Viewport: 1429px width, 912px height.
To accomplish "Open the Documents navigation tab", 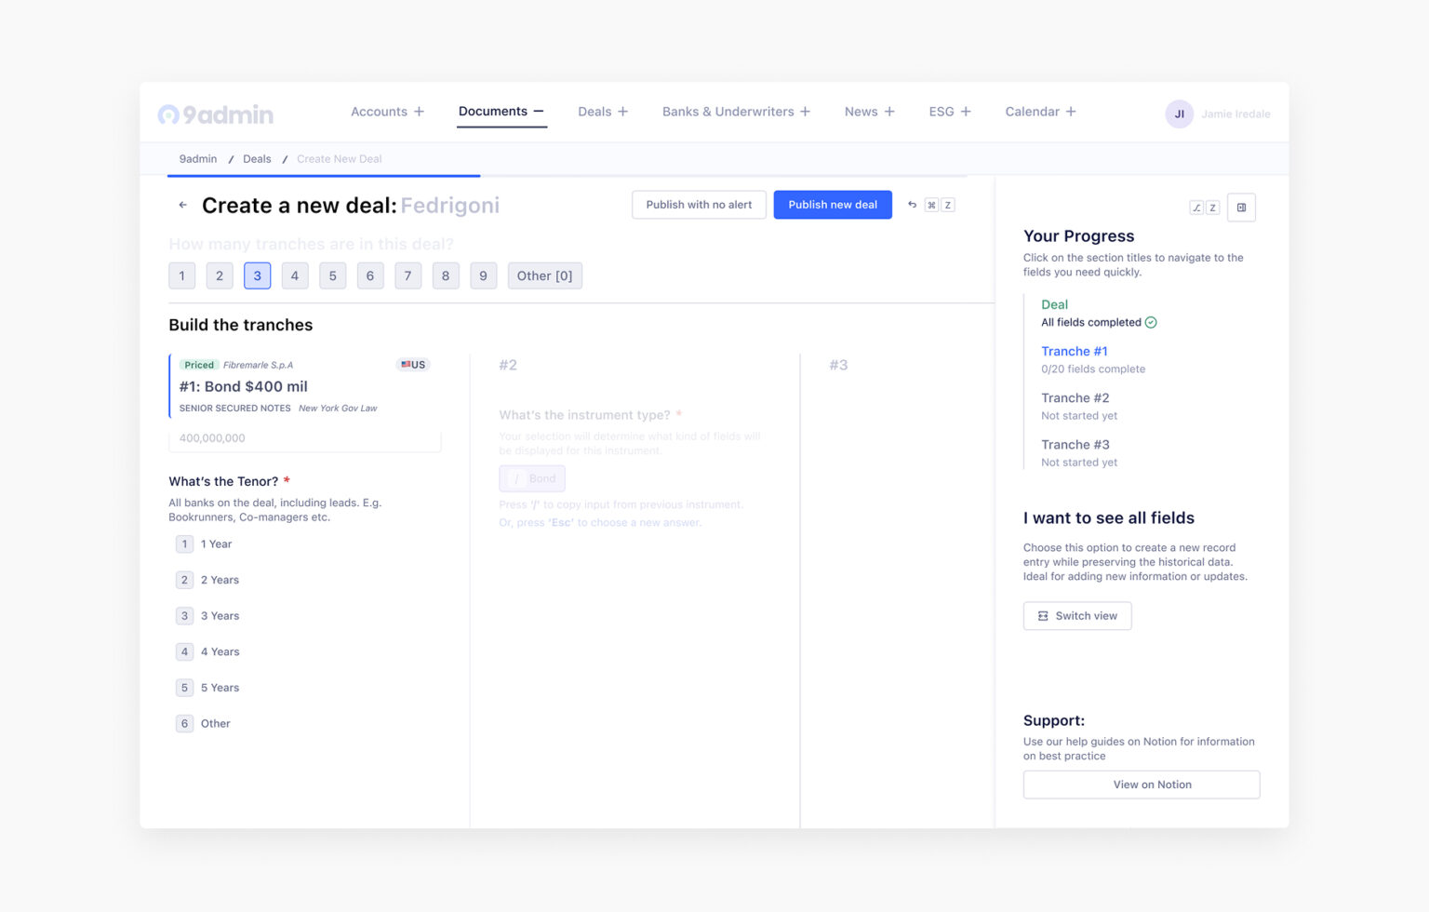I will tap(501, 112).
